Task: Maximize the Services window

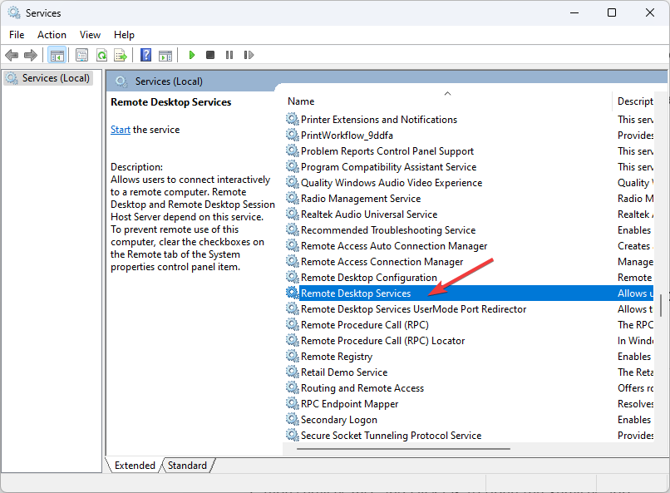Action: pyautogui.click(x=612, y=12)
